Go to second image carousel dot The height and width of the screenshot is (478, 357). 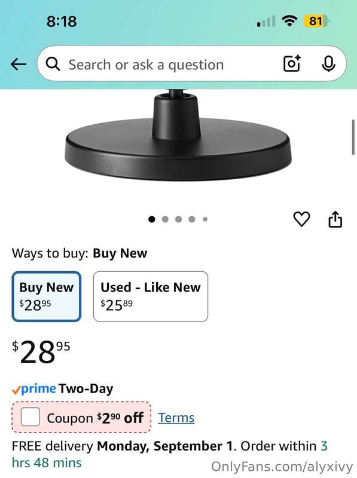[x=165, y=219]
